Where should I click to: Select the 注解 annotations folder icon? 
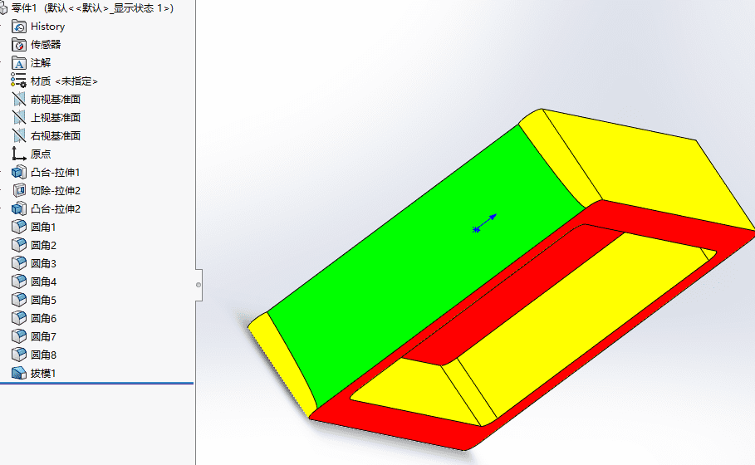(19, 63)
